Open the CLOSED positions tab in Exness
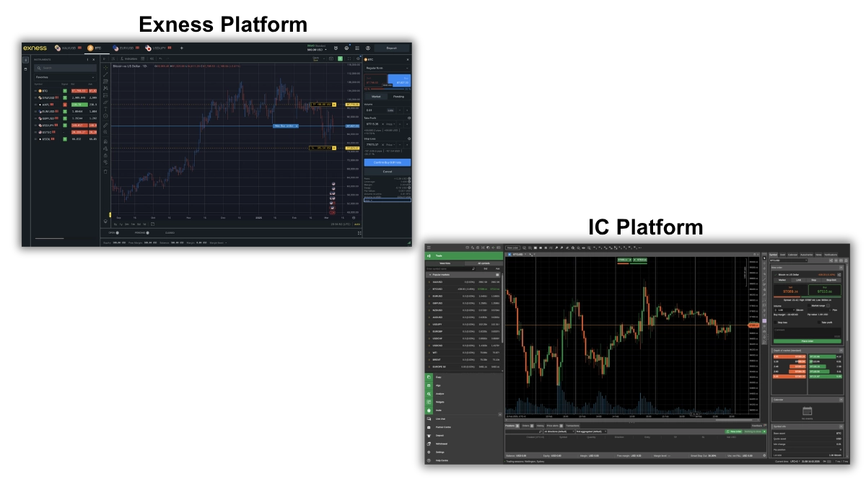 pos(170,232)
